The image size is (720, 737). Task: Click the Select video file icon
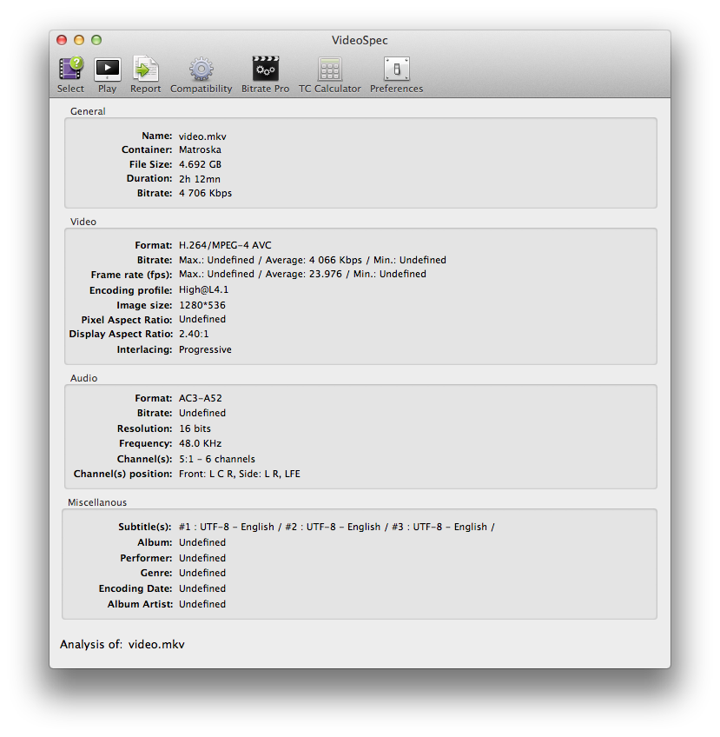click(70, 70)
